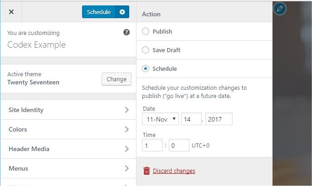The height and width of the screenshot is (186, 312).
Task: Click the year field showing 2017
Action: coord(219,119)
